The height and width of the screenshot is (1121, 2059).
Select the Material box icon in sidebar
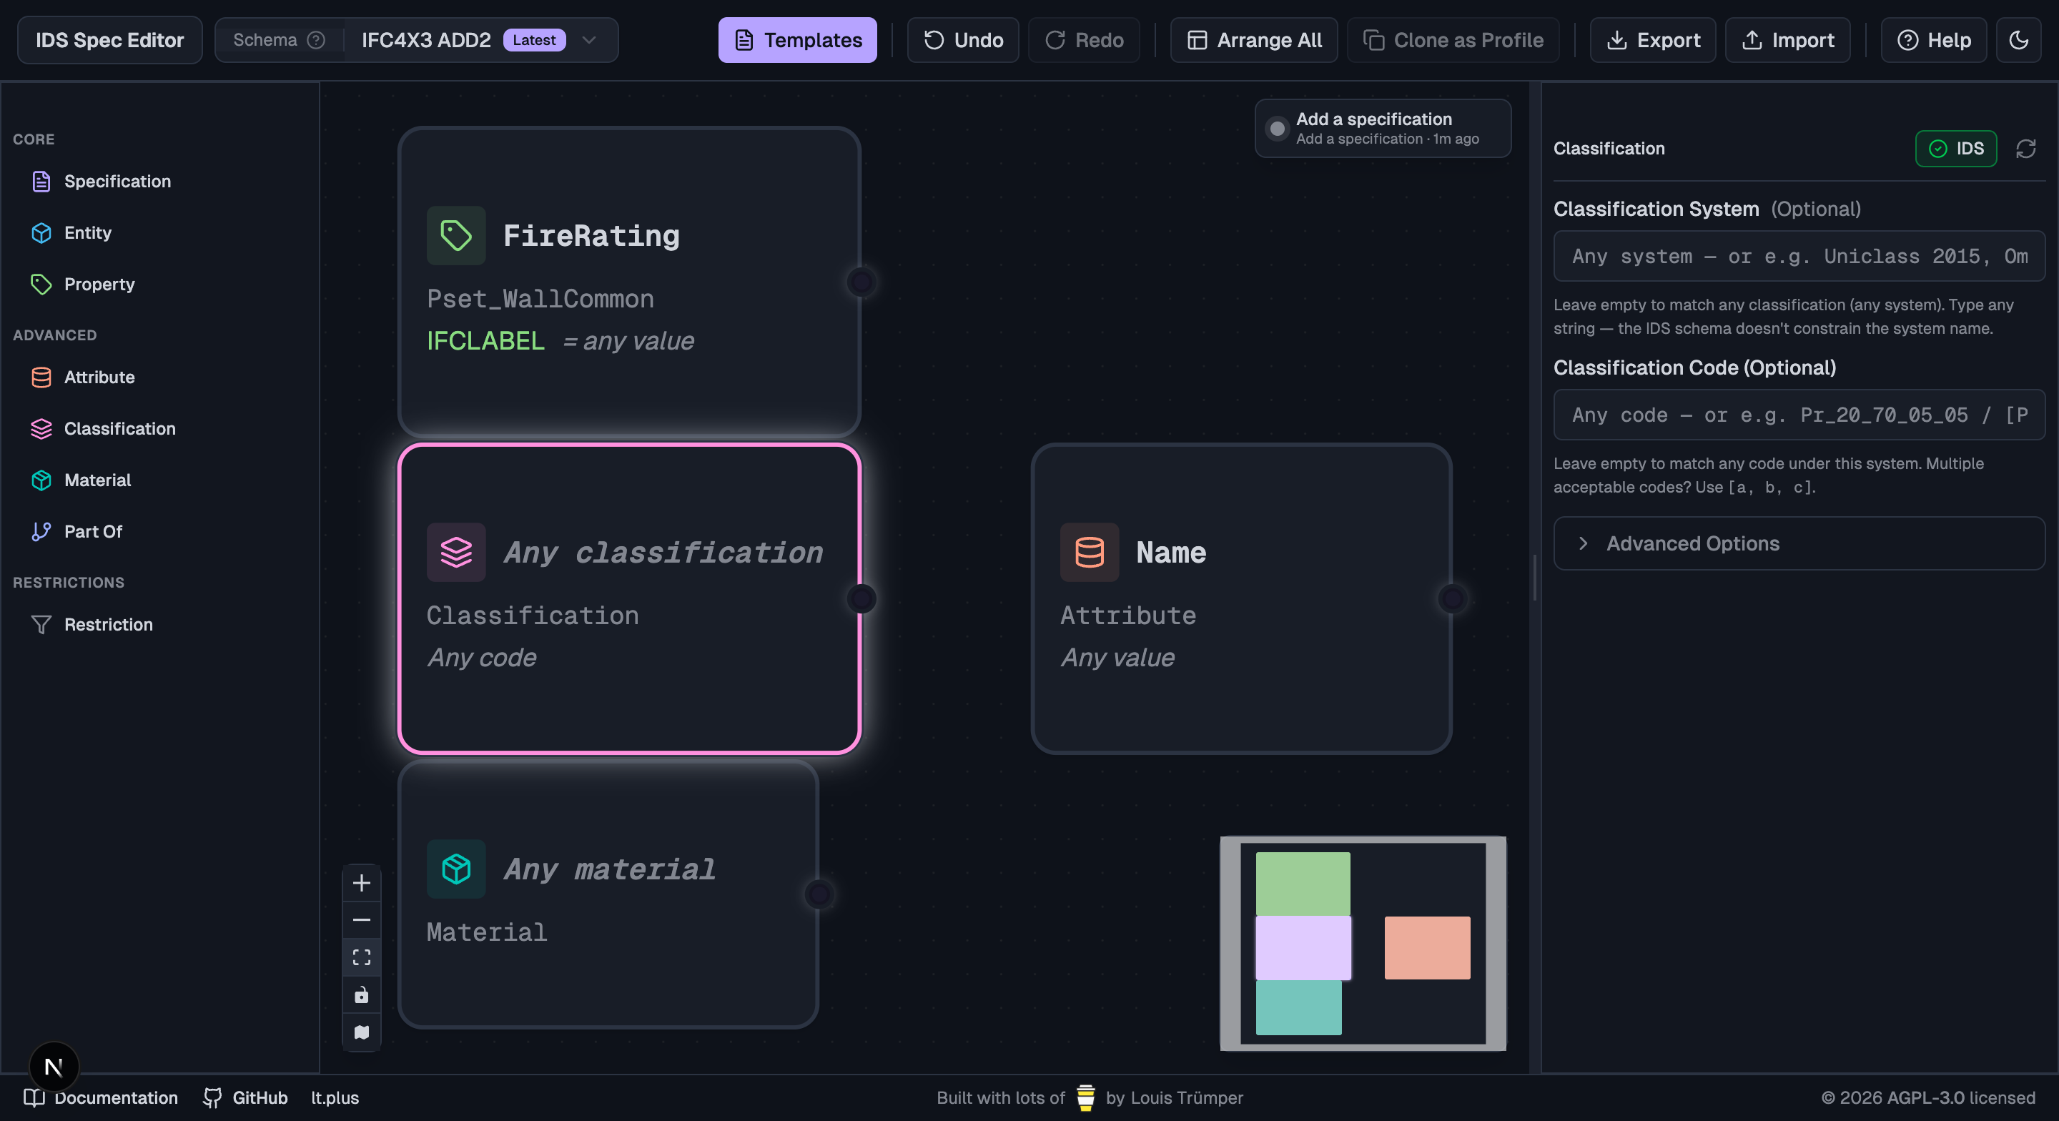[x=41, y=480]
